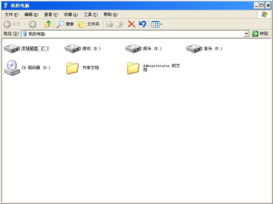Viewport: 273px width, 204px height.
Task: Open the 帮助(H) menu
Action: click(x=110, y=15)
